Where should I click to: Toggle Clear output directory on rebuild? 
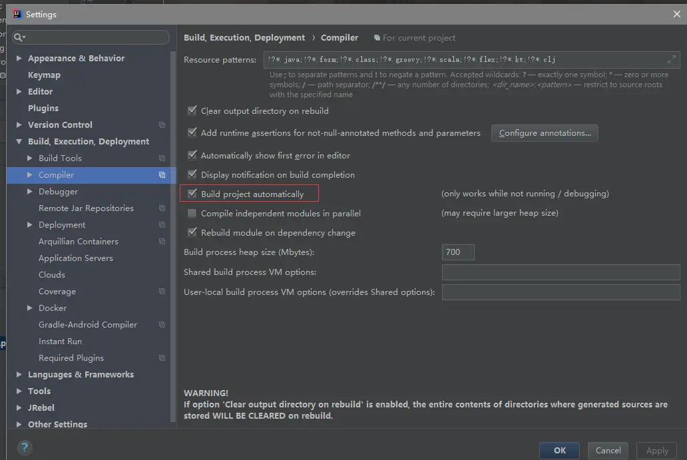point(192,111)
